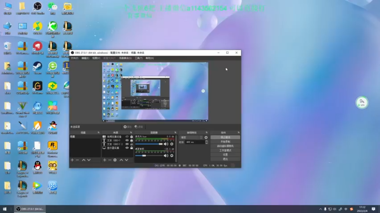
Task: Open Tools menu in OBS
Action: (x=139, y=58)
